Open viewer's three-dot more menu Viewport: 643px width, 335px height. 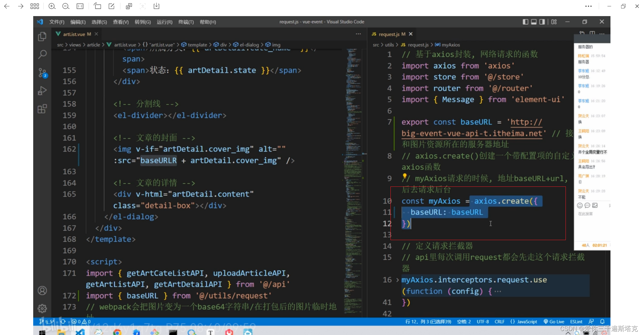[588, 6]
